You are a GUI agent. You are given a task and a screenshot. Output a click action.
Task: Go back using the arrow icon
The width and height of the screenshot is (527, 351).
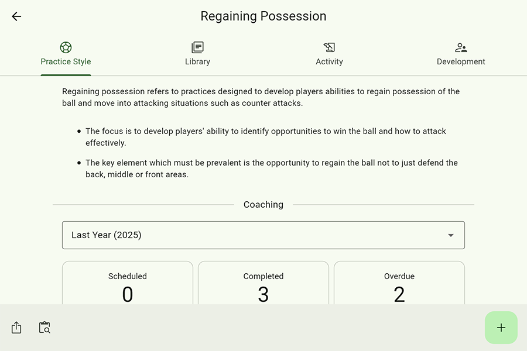pos(16,16)
